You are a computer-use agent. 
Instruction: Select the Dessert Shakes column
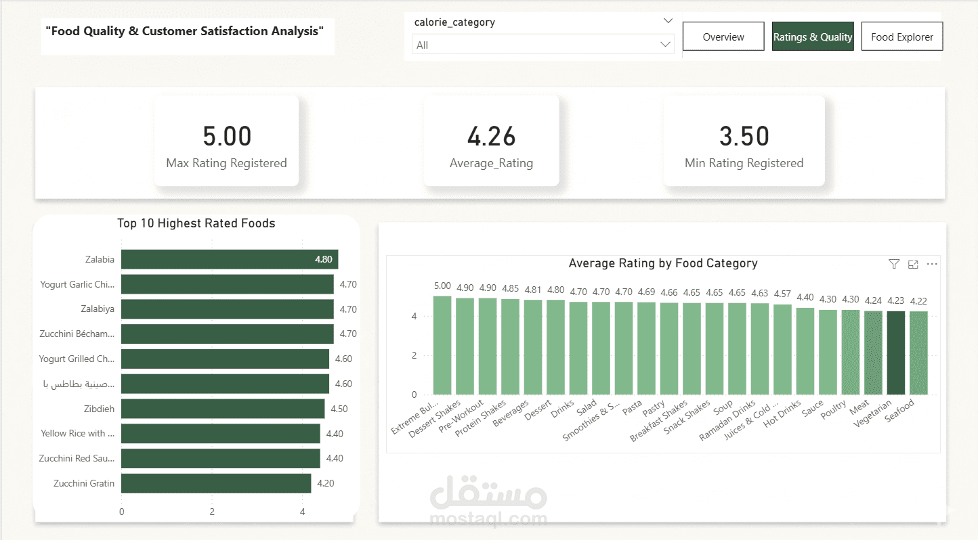[x=465, y=346]
